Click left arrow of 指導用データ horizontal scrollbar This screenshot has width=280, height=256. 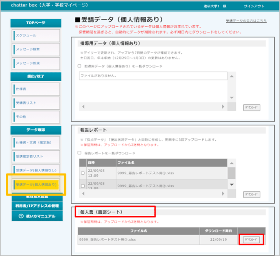point(83,107)
